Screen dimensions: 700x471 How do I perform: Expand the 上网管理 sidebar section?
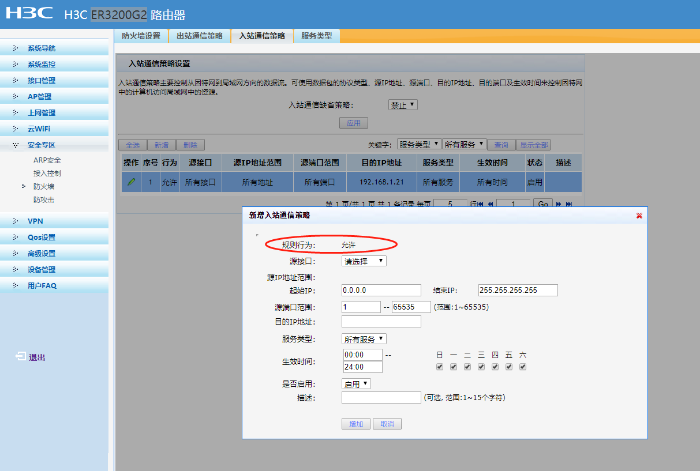click(x=54, y=112)
